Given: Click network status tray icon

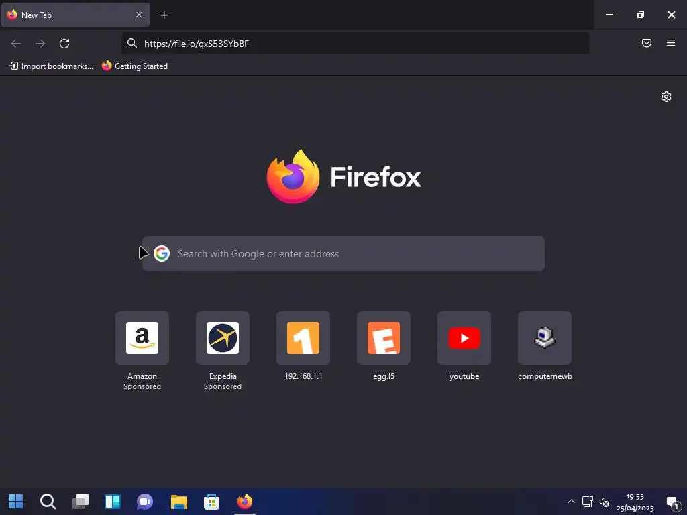Looking at the screenshot, I should 587,502.
